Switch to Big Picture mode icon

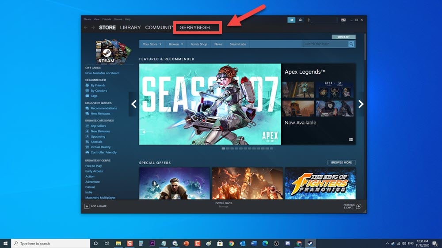343,20
